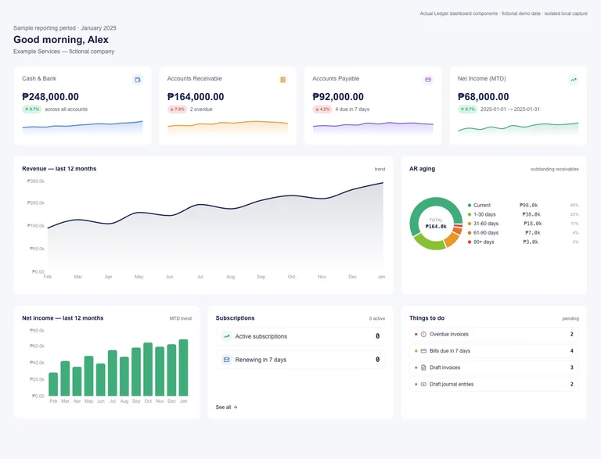This screenshot has height=459, width=601.
Task: Click the Cash & Bank sparkline chart
Action: click(82, 127)
